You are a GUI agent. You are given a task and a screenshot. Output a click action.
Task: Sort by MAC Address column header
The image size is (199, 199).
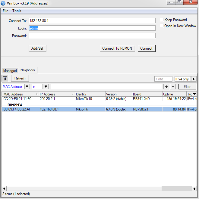point(21,94)
